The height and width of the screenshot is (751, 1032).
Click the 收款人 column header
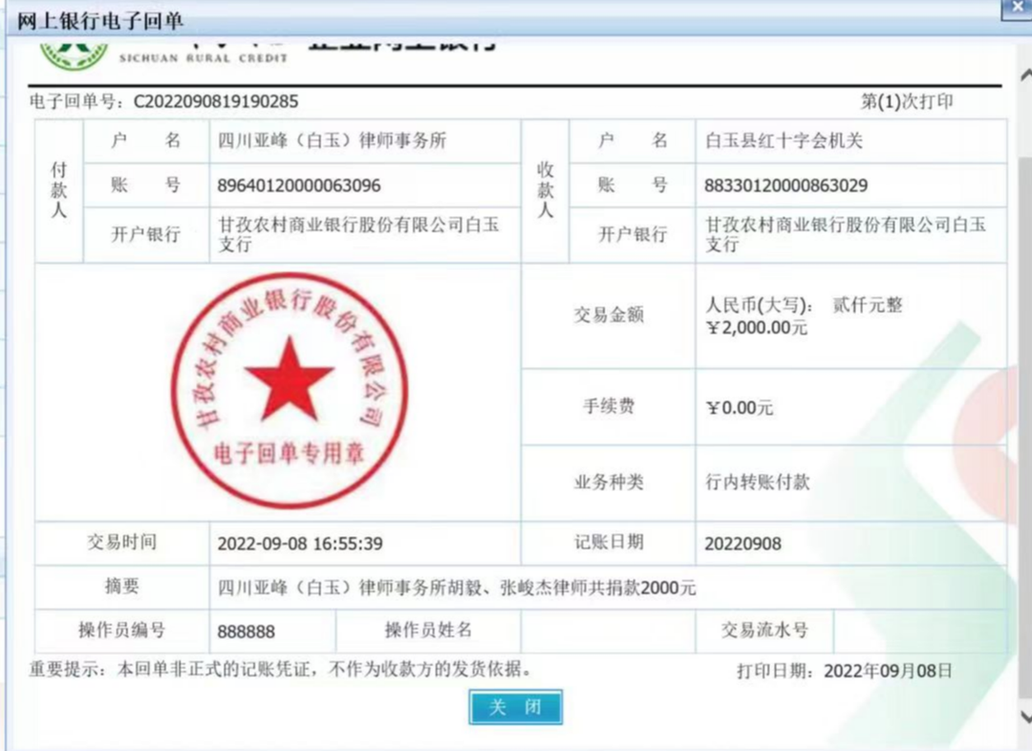[x=545, y=191]
